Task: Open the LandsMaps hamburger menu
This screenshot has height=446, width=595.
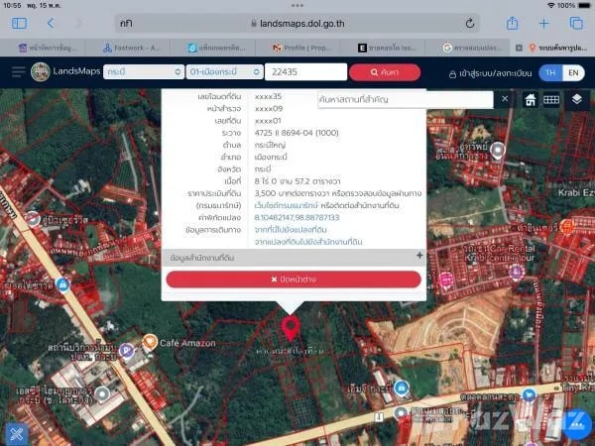Action: pos(16,72)
